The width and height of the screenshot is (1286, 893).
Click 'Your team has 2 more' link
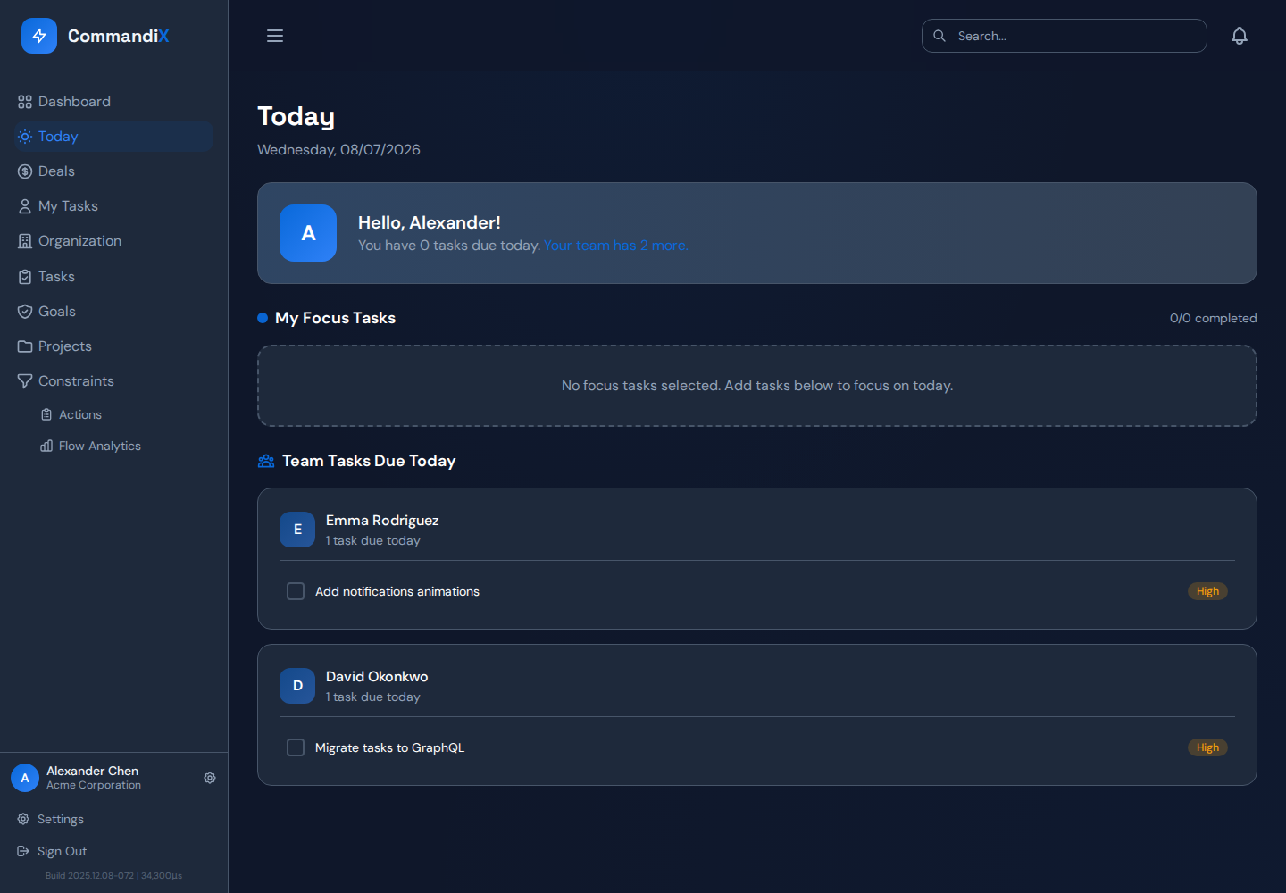click(615, 246)
